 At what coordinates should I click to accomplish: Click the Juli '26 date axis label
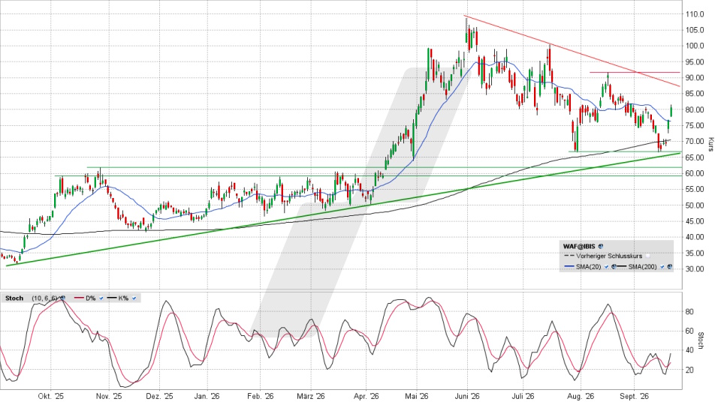tap(523, 396)
